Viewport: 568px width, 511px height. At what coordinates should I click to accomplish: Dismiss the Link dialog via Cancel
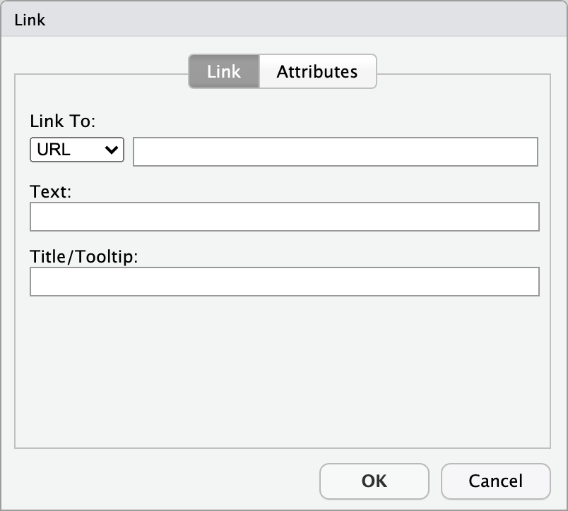click(495, 481)
